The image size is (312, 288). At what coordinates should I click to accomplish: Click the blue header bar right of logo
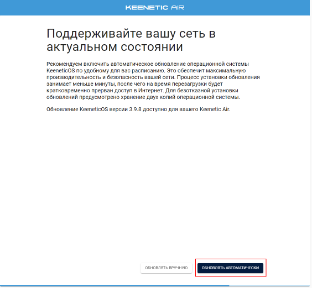[247, 8]
